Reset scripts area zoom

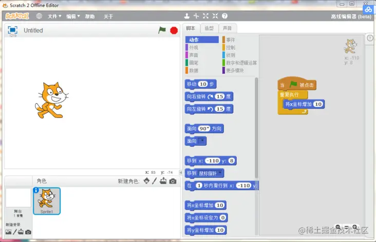point(347,227)
